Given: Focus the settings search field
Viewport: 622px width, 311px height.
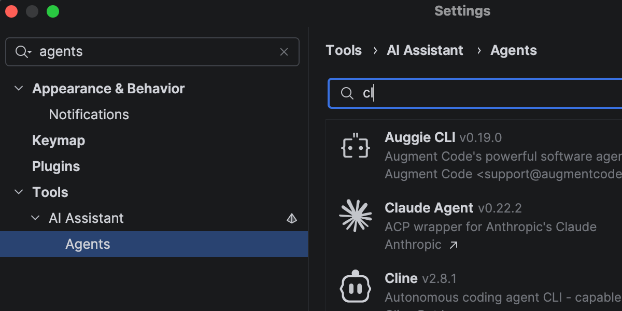Looking at the screenshot, I should (x=155, y=52).
